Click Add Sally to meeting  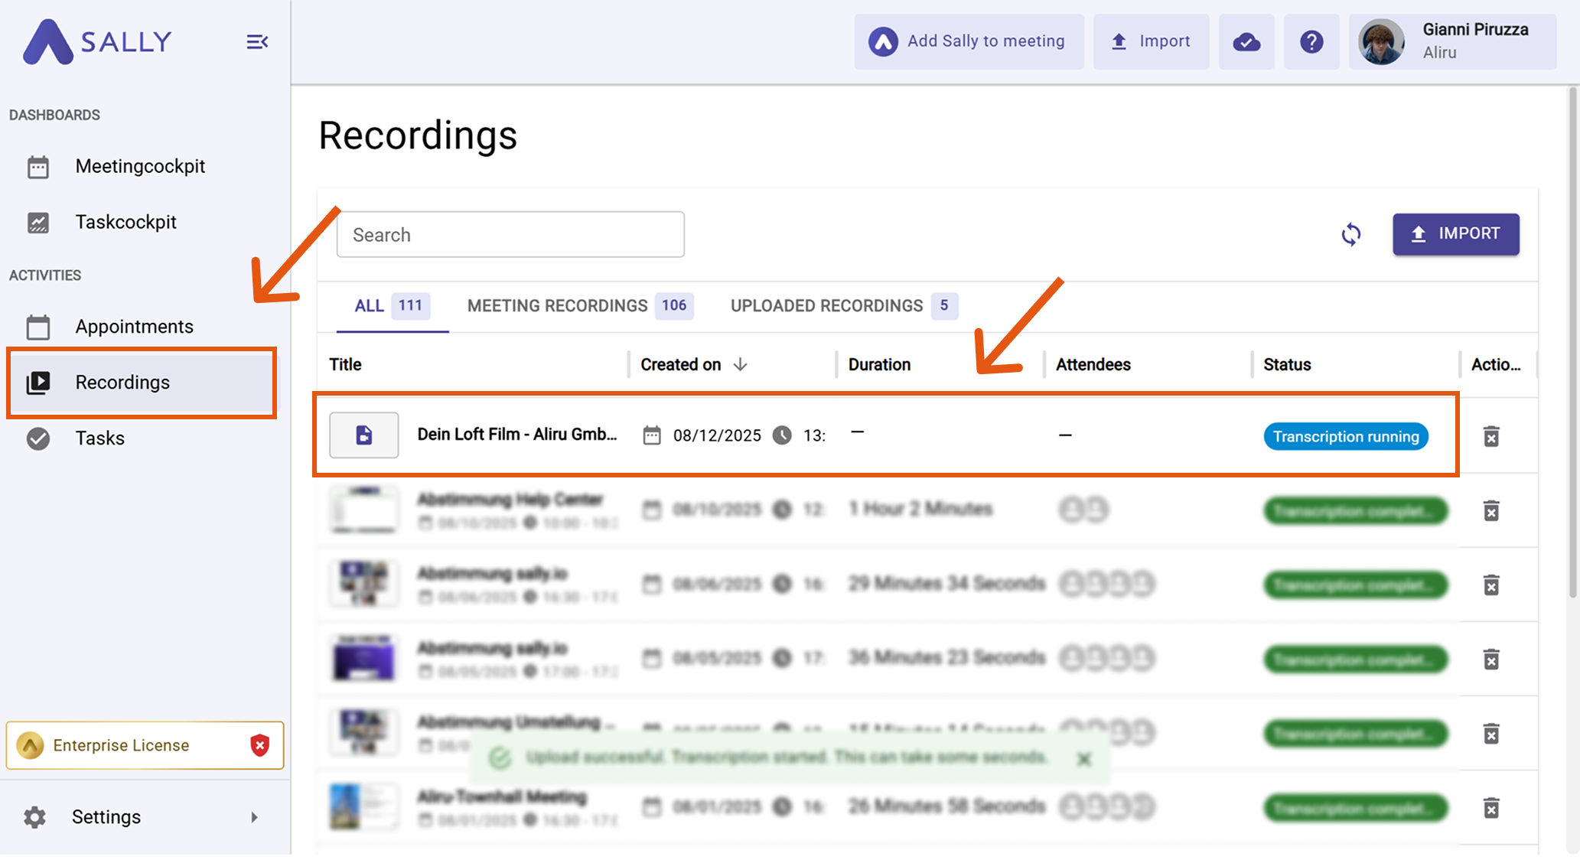(969, 41)
